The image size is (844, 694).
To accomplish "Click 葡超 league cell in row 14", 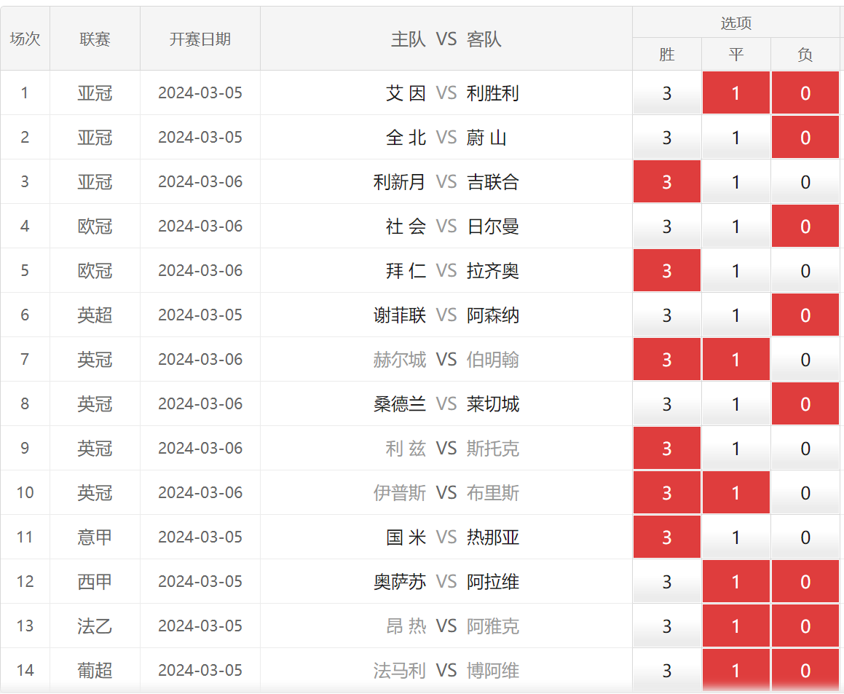I will [x=95, y=670].
